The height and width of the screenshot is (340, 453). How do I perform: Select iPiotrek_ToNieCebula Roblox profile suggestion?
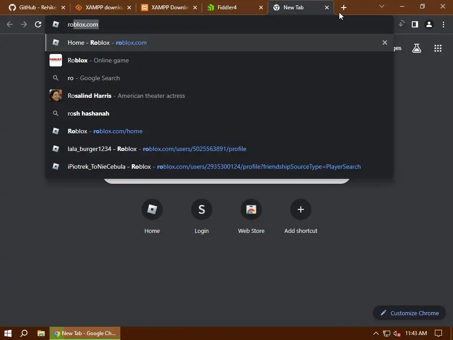[x=219, y=166]
